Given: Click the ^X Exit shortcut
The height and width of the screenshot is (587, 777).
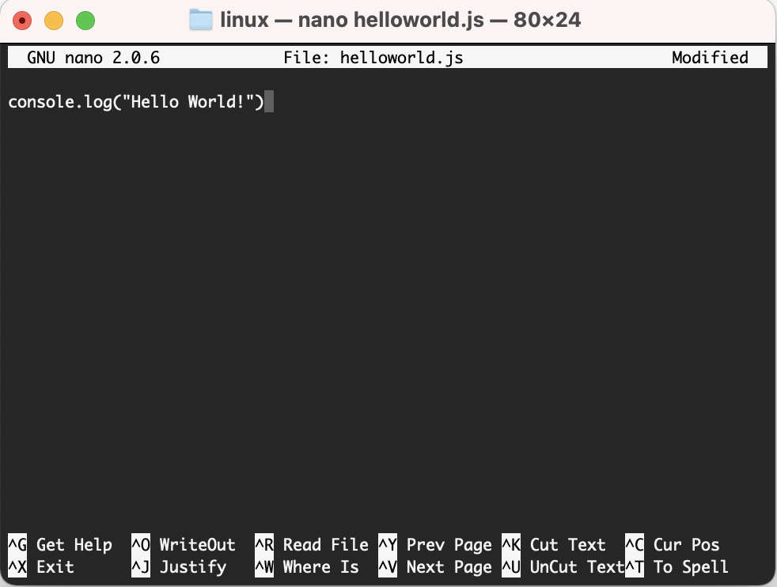Looking at the screenshot, I should [41, 566].
